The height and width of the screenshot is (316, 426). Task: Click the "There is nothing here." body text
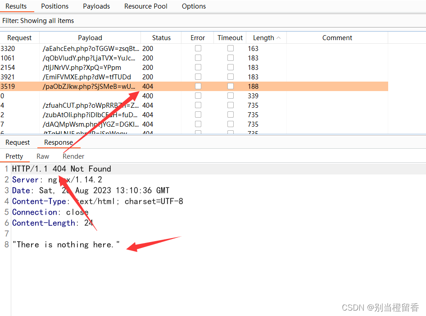pos(66,244)
